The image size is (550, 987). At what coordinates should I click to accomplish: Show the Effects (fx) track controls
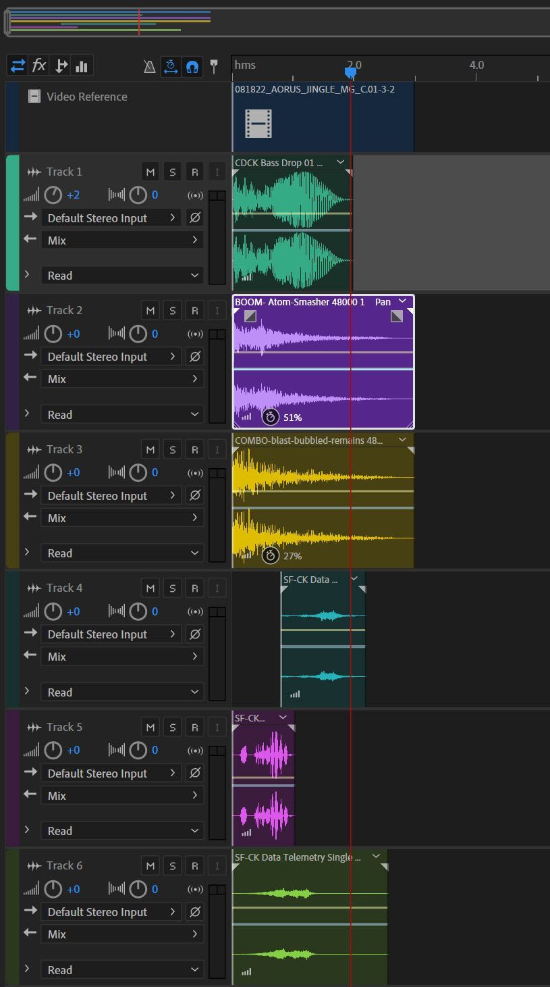pos(39,66)
